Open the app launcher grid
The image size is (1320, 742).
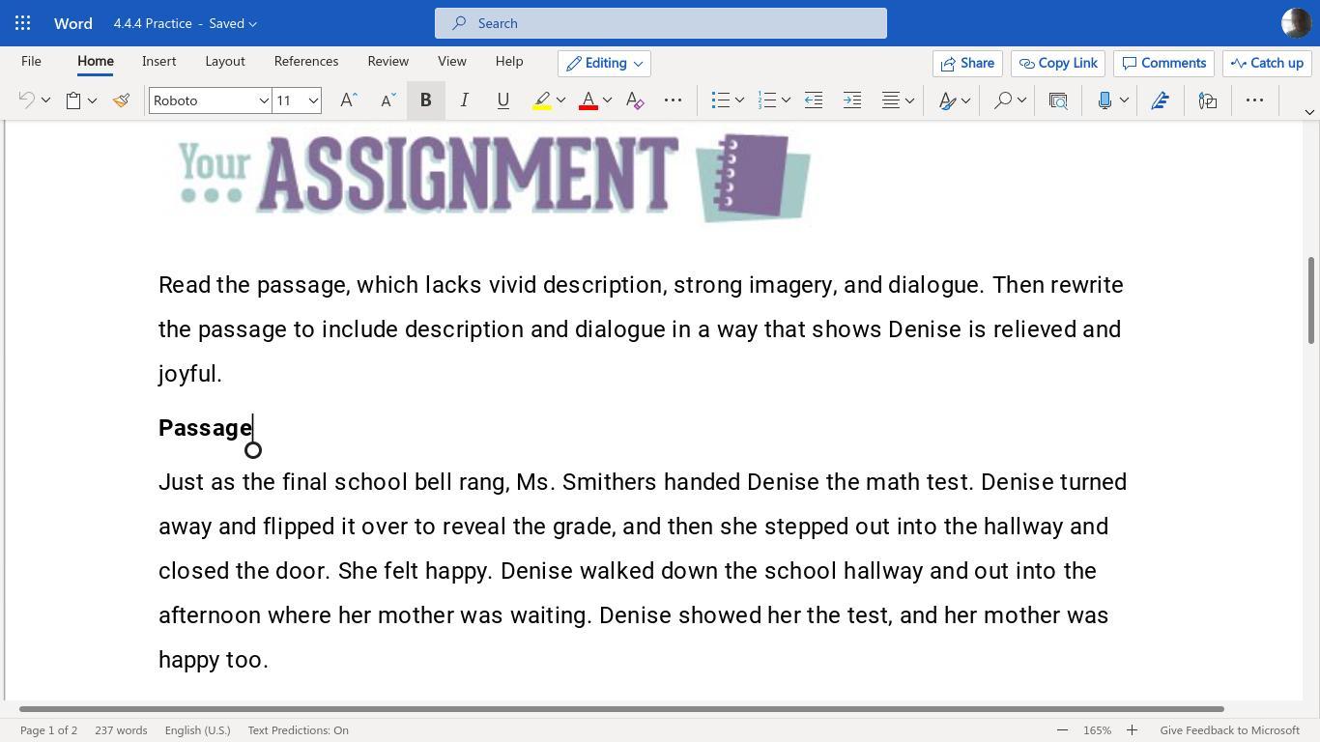(x=23, y=23)
